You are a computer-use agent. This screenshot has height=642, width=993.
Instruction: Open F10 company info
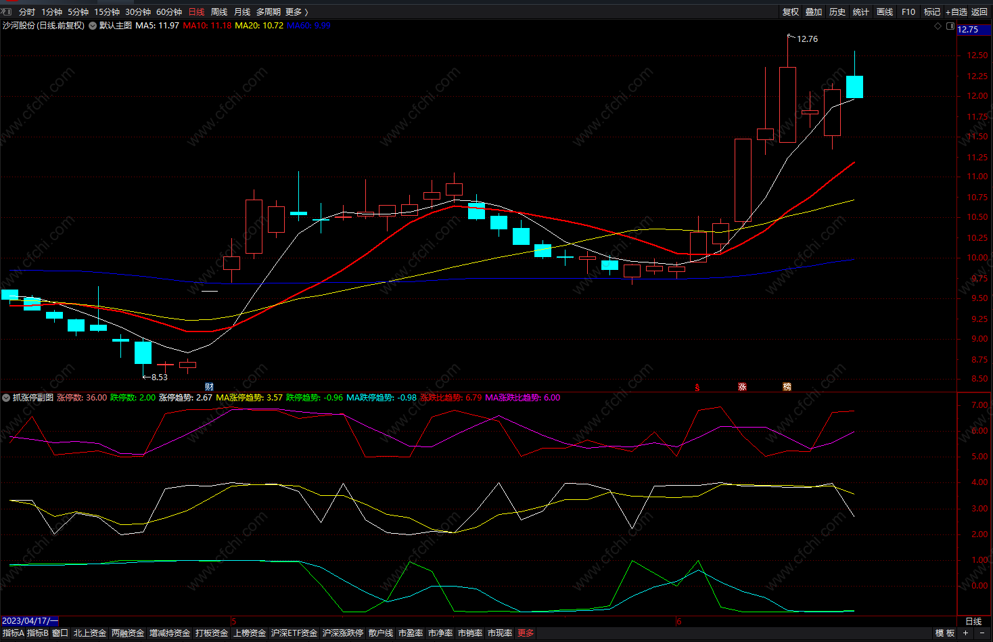click(908, 12)
